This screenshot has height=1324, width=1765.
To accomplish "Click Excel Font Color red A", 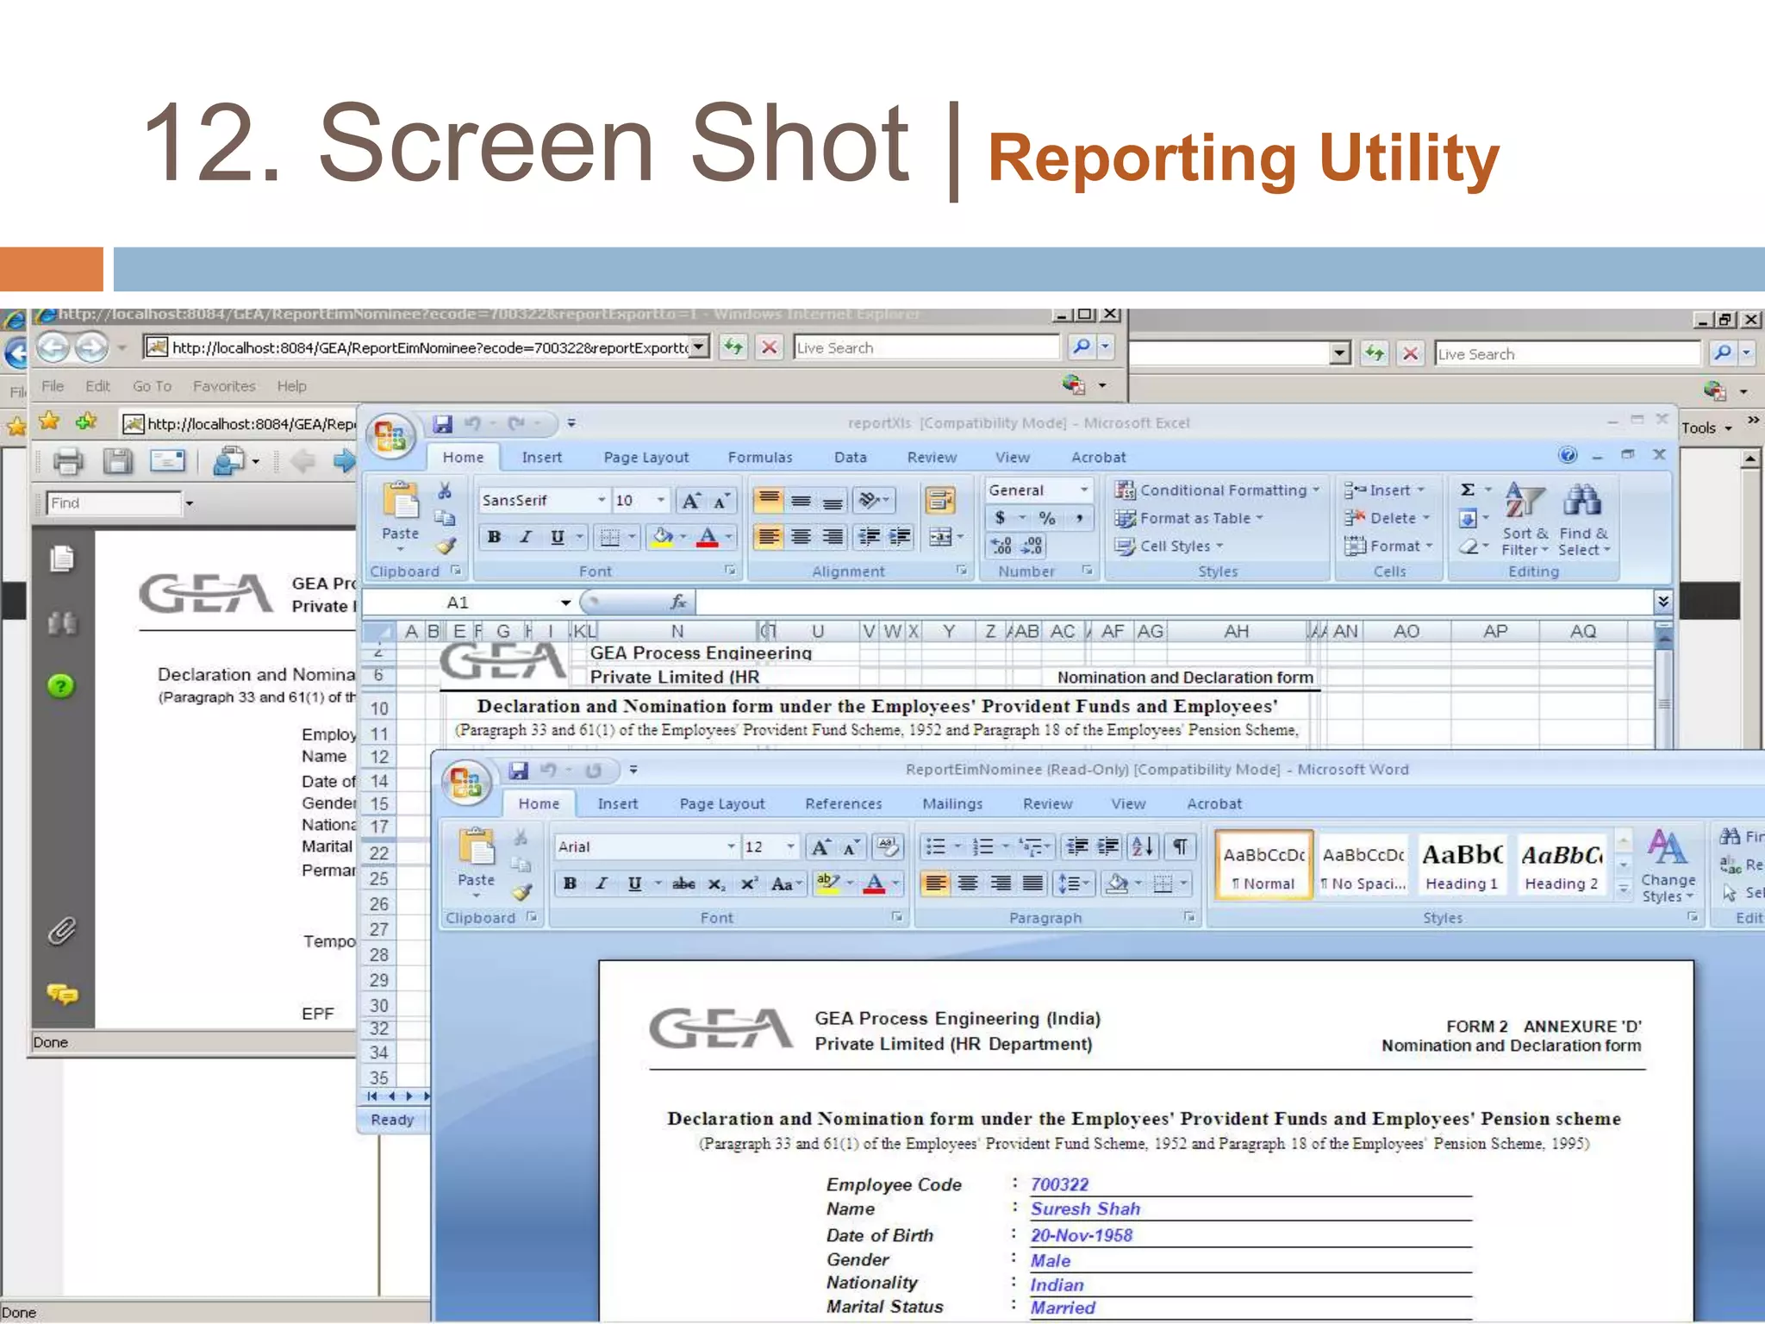I will click(x=708, y=537).
